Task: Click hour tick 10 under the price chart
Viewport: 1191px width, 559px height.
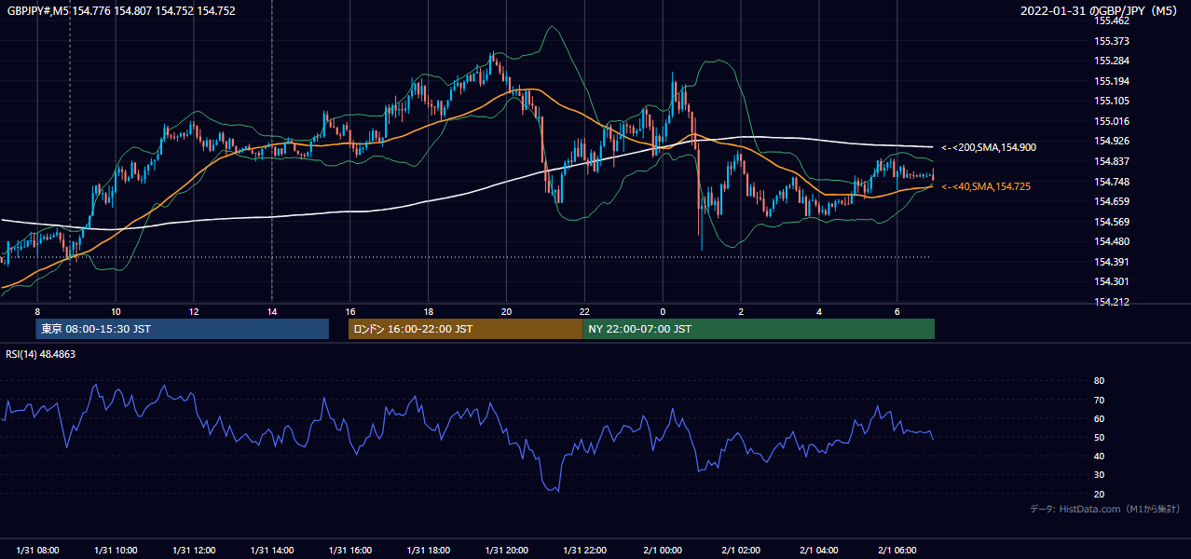Action: (x=116, y=311)
